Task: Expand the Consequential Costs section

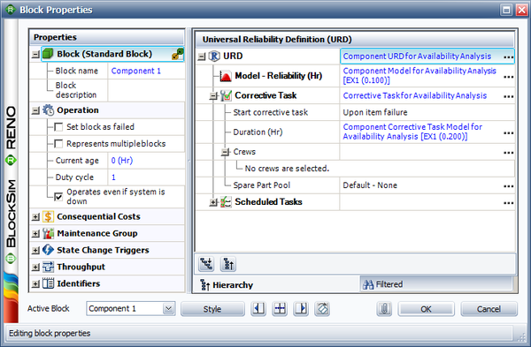Action: [x=35, y=217]
